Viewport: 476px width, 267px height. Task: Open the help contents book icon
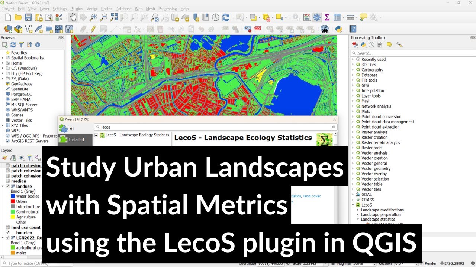pyautogui.click(x=353, y=29)
